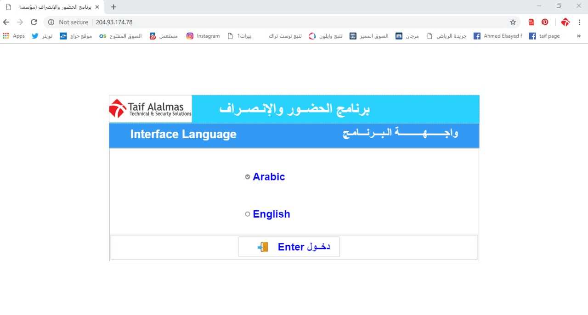
Task: Close the برنامج الحضور والإنصراف tab
Action: [x=97, y=7]
